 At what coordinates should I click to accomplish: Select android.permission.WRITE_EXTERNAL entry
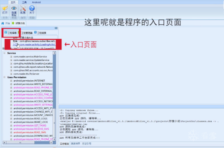[x=33, y=84]
